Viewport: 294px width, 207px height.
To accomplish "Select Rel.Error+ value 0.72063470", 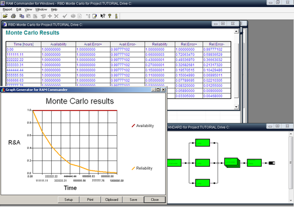I will (x=189, y=55).
